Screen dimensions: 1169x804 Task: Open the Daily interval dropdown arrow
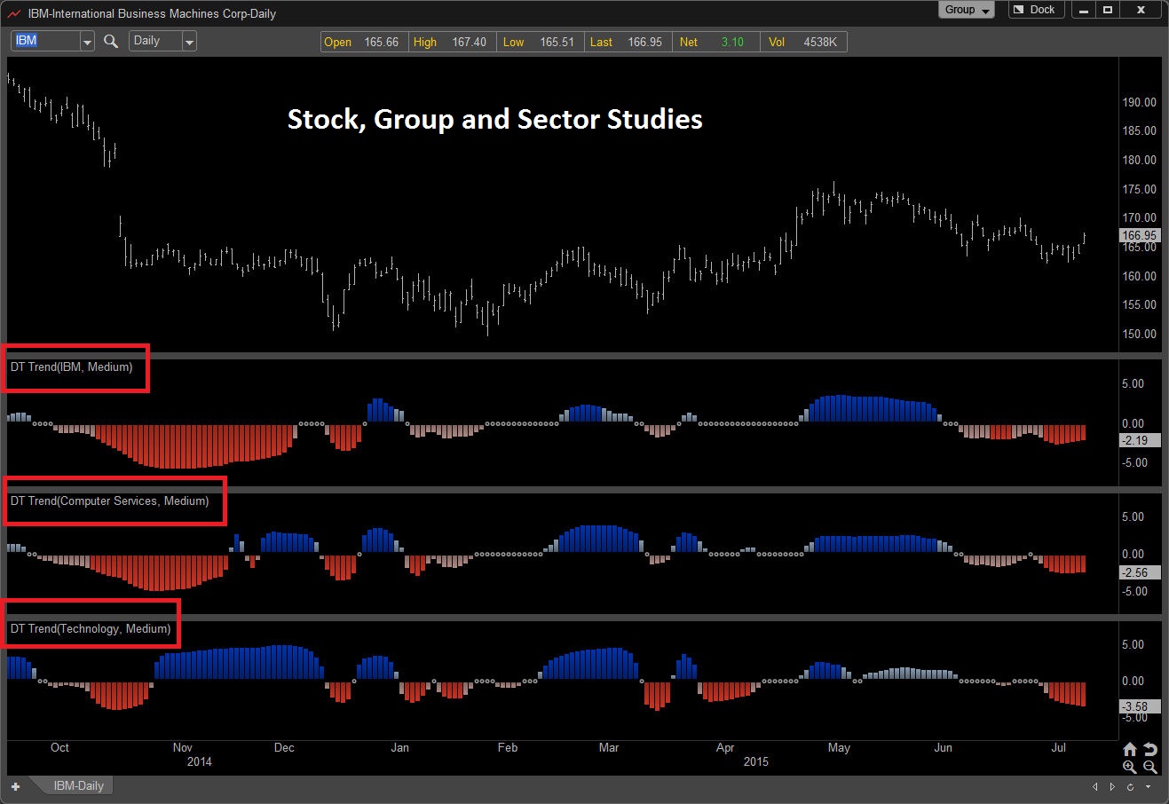tap(189, 41)
